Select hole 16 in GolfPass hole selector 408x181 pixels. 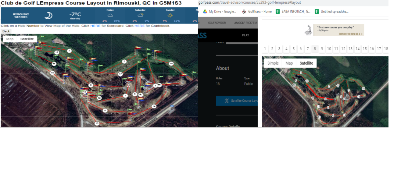pos(372,49)
